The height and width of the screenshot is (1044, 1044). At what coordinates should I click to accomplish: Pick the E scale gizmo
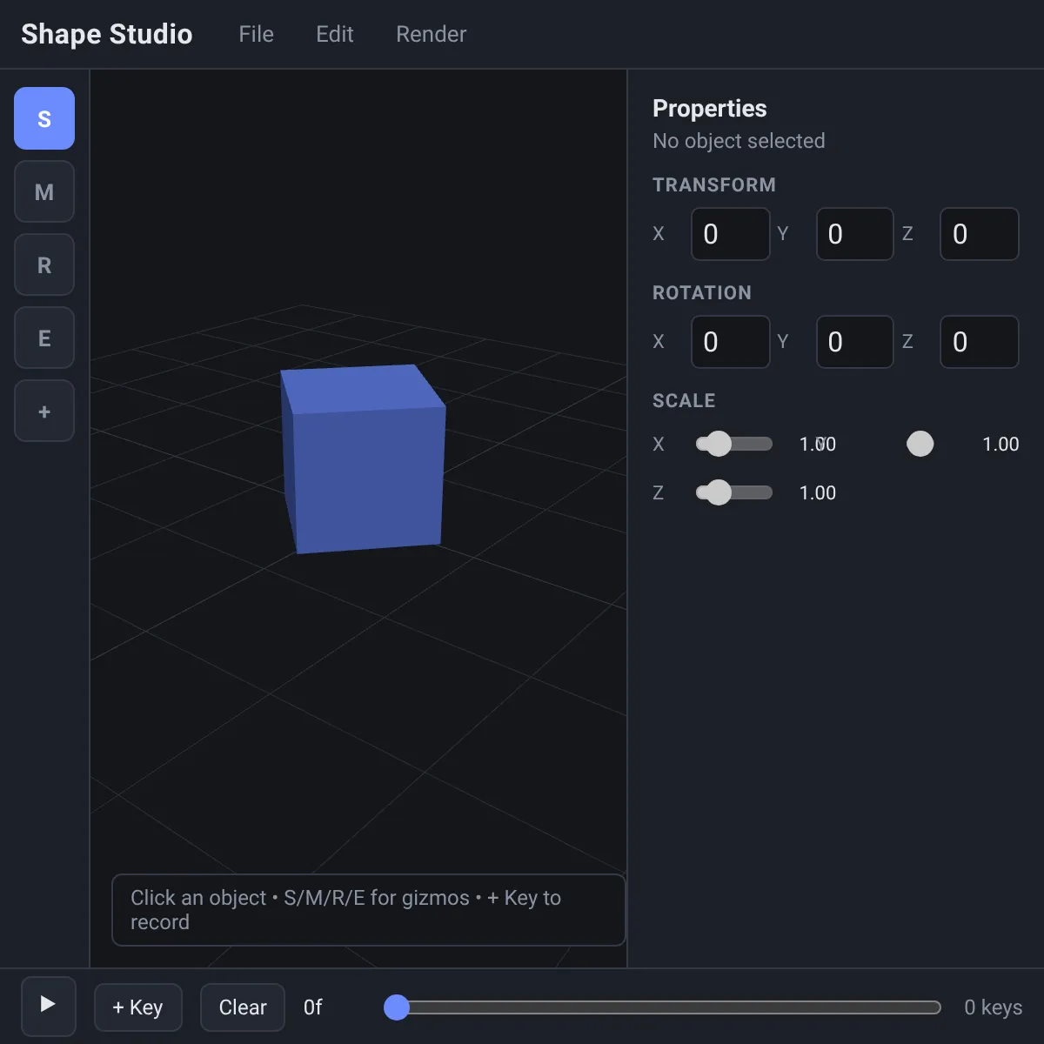[44, 338]
